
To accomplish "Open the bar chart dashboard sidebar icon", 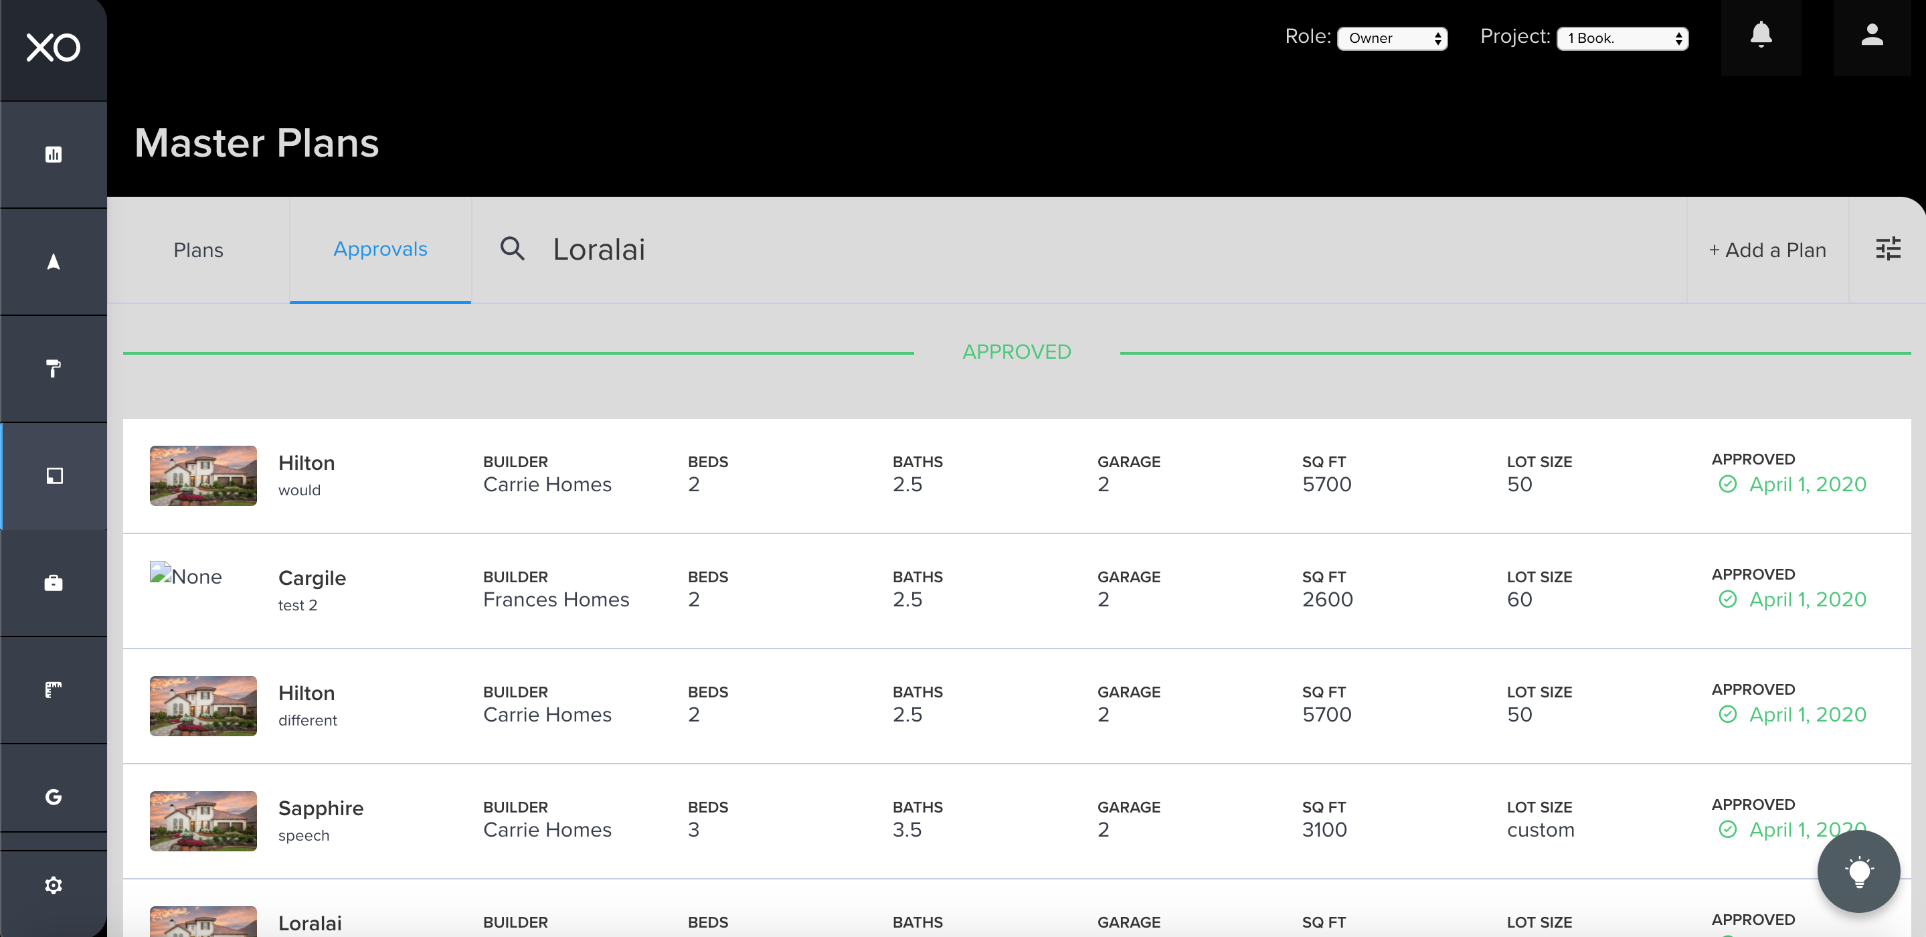I will tap(53, 155).
